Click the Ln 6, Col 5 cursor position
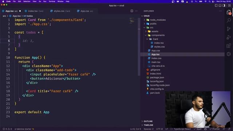 pos(135,129)
